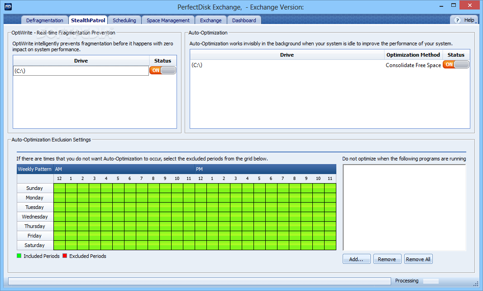The image size is (483, 291).
Task: Click the green Included Periods legend swatch
Action: click(19, 256)
